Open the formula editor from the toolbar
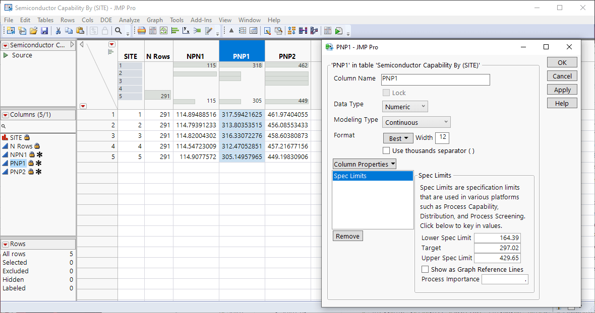This screenshot has height=313, width=595. click(x=267, y=30)
